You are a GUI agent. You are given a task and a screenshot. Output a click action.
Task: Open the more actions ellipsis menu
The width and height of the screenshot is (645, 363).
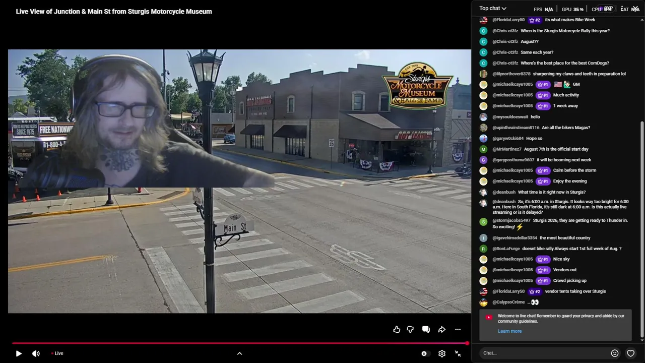pos(458,329)
